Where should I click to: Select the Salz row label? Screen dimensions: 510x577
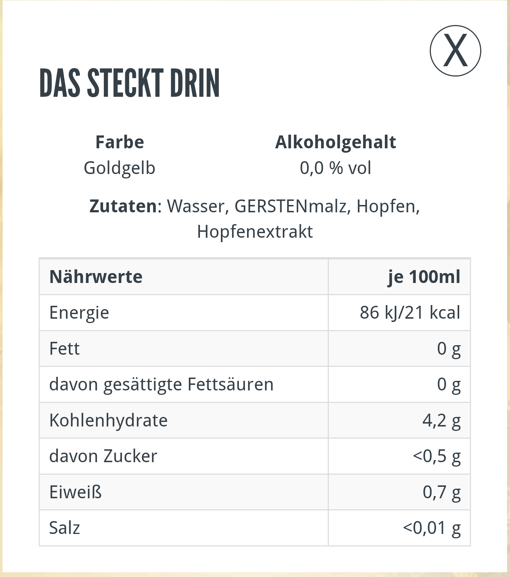pos(64,528)
